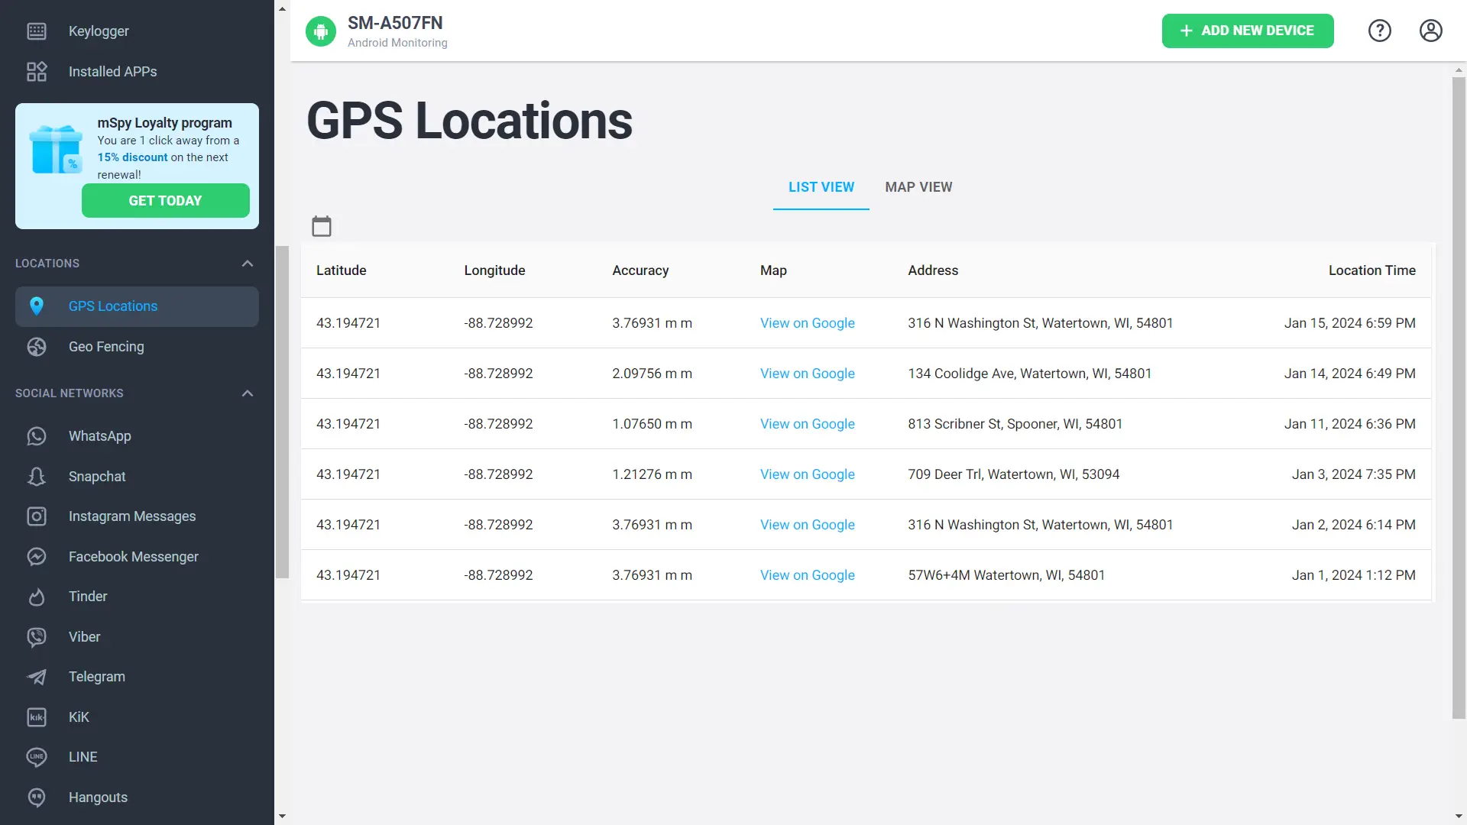Click the Android device icon
This screenshot has height=825, width=1467.
(x=321, y=31)
